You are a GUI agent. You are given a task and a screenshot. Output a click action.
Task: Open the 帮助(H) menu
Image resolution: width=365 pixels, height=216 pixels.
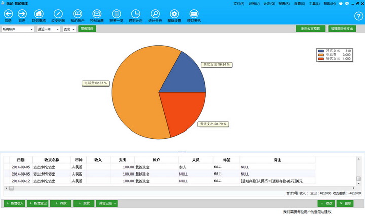click(330, 4)
